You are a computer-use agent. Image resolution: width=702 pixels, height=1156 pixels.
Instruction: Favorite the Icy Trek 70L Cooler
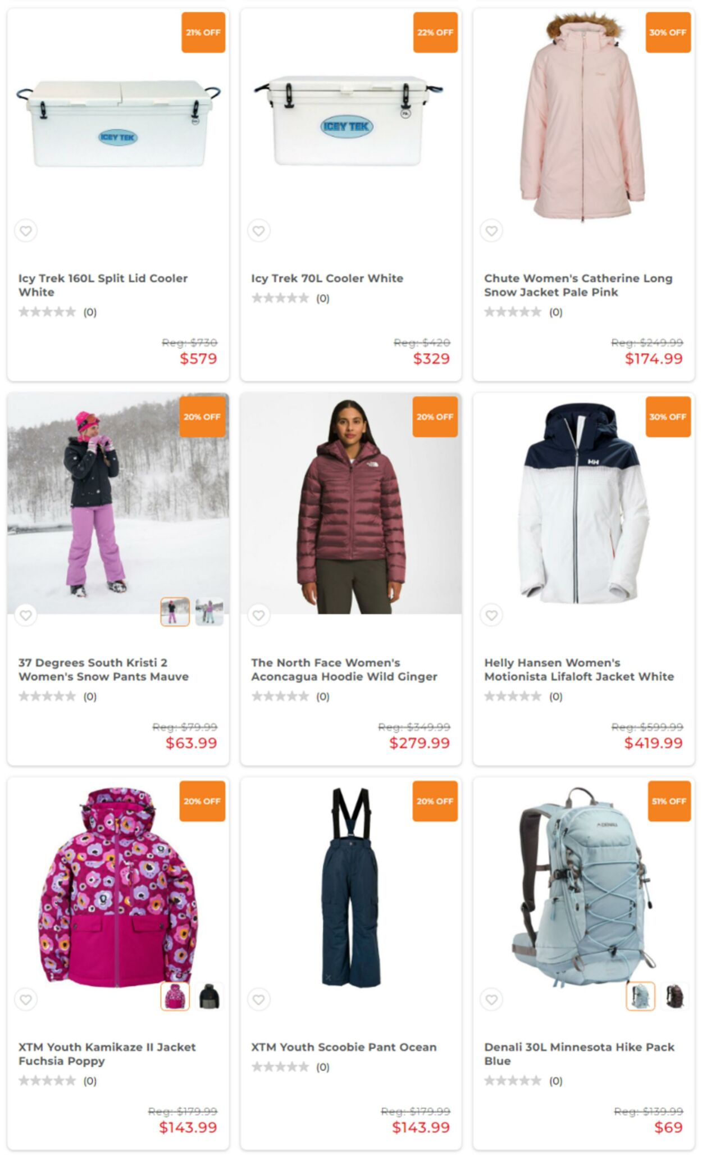pyautogui.click(x=259, y=231)
